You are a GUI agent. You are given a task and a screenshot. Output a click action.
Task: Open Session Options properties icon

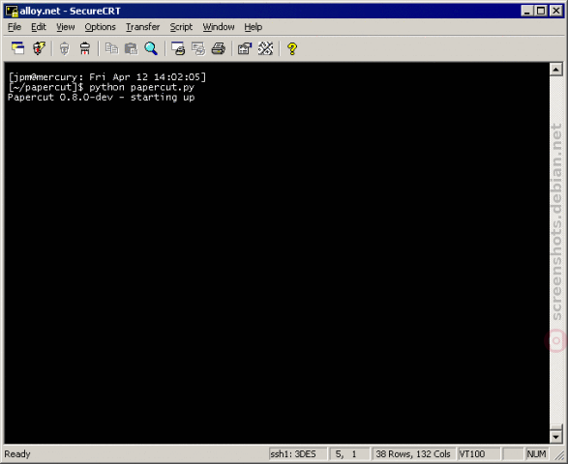point(245,48)
